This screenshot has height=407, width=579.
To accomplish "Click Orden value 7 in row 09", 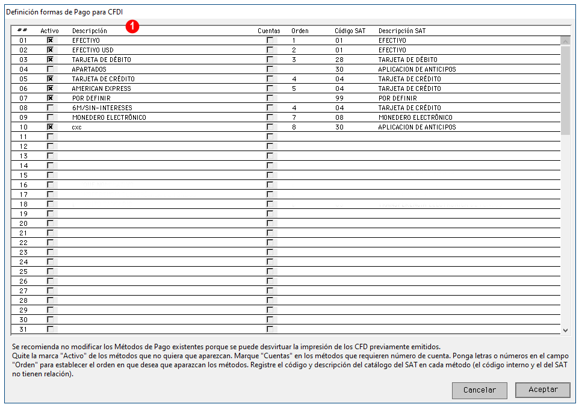I will [294, 117].
